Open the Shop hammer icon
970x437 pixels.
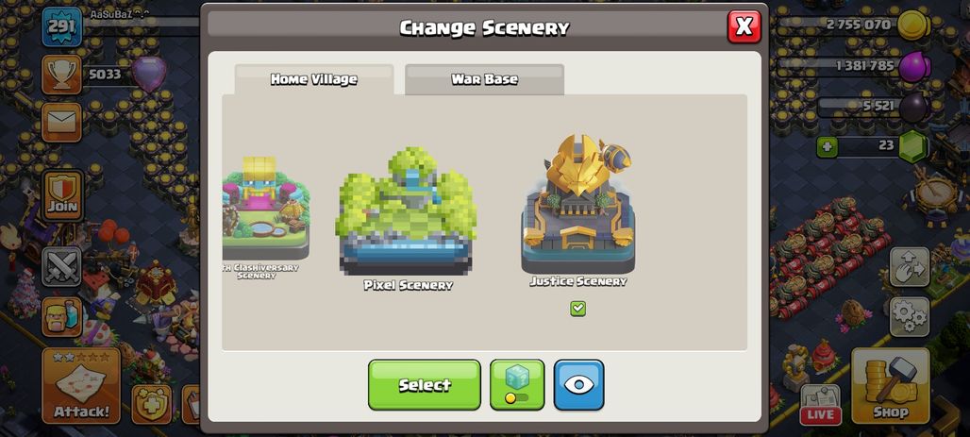point(891,385)
